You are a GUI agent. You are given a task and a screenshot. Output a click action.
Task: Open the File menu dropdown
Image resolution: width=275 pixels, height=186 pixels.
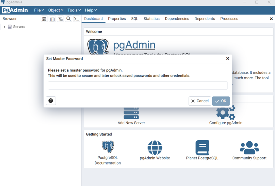(39, 10)
